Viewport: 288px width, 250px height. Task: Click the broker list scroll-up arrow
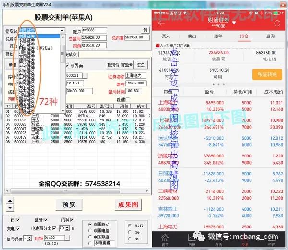click(x=63, y=37)
